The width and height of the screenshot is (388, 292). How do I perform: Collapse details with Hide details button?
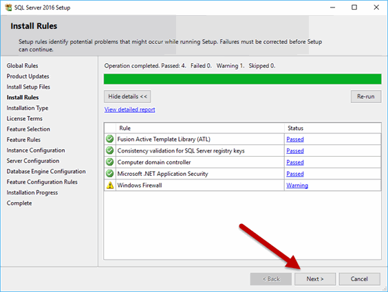click(127, 96)
